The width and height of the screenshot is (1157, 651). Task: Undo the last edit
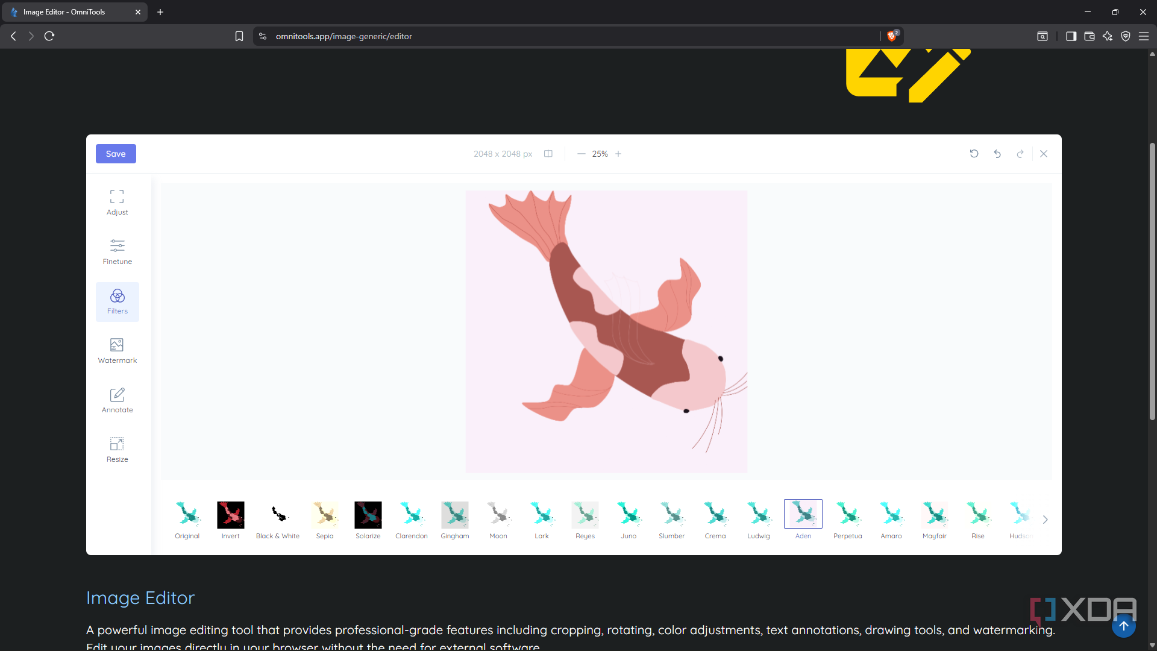tap(997, 154)
